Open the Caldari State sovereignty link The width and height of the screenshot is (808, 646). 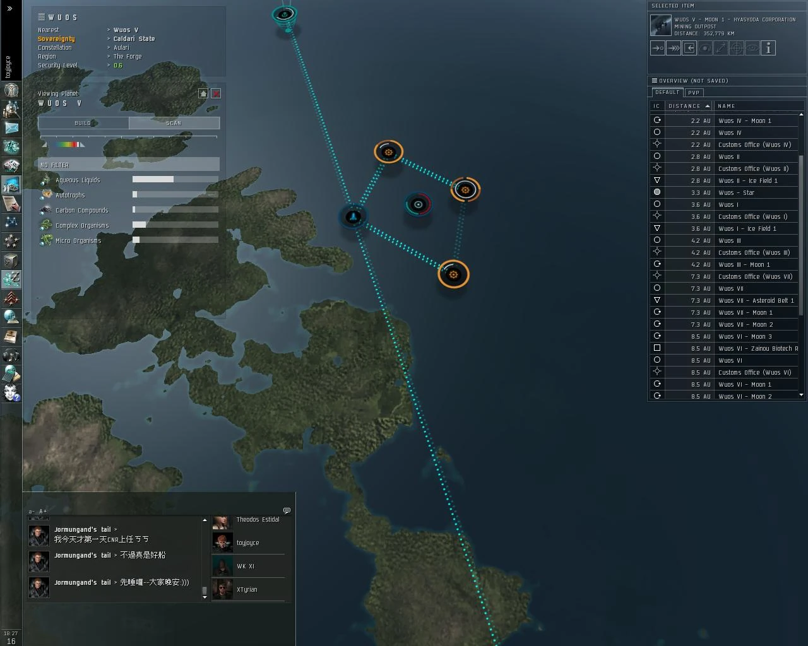click(x=134, y=38)
